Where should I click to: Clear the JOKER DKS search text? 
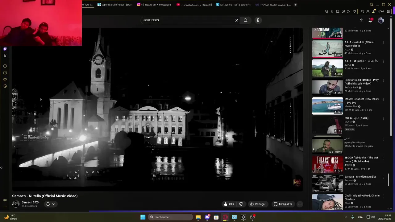tap(237, 20)
